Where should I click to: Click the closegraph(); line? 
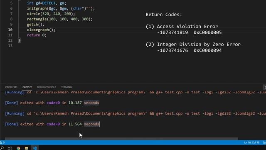[x=41, y=30]
